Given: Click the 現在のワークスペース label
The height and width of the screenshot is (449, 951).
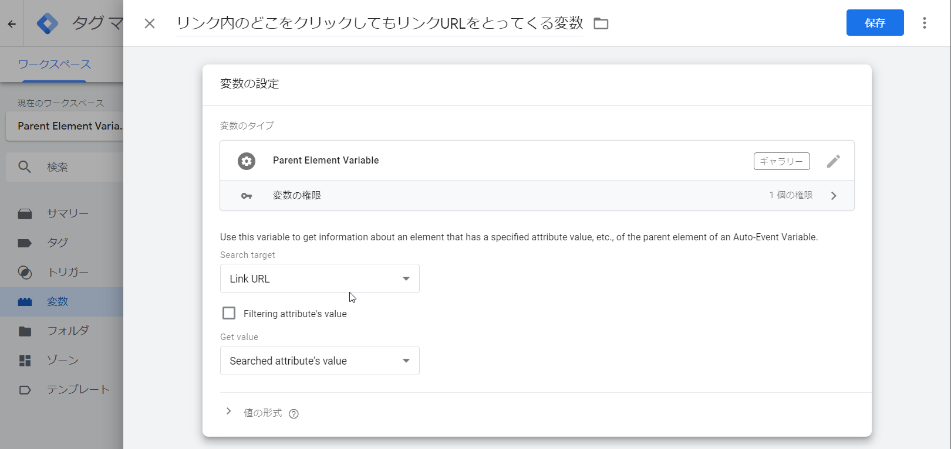Looking at the screenshot, I should (x=60, y=103).
